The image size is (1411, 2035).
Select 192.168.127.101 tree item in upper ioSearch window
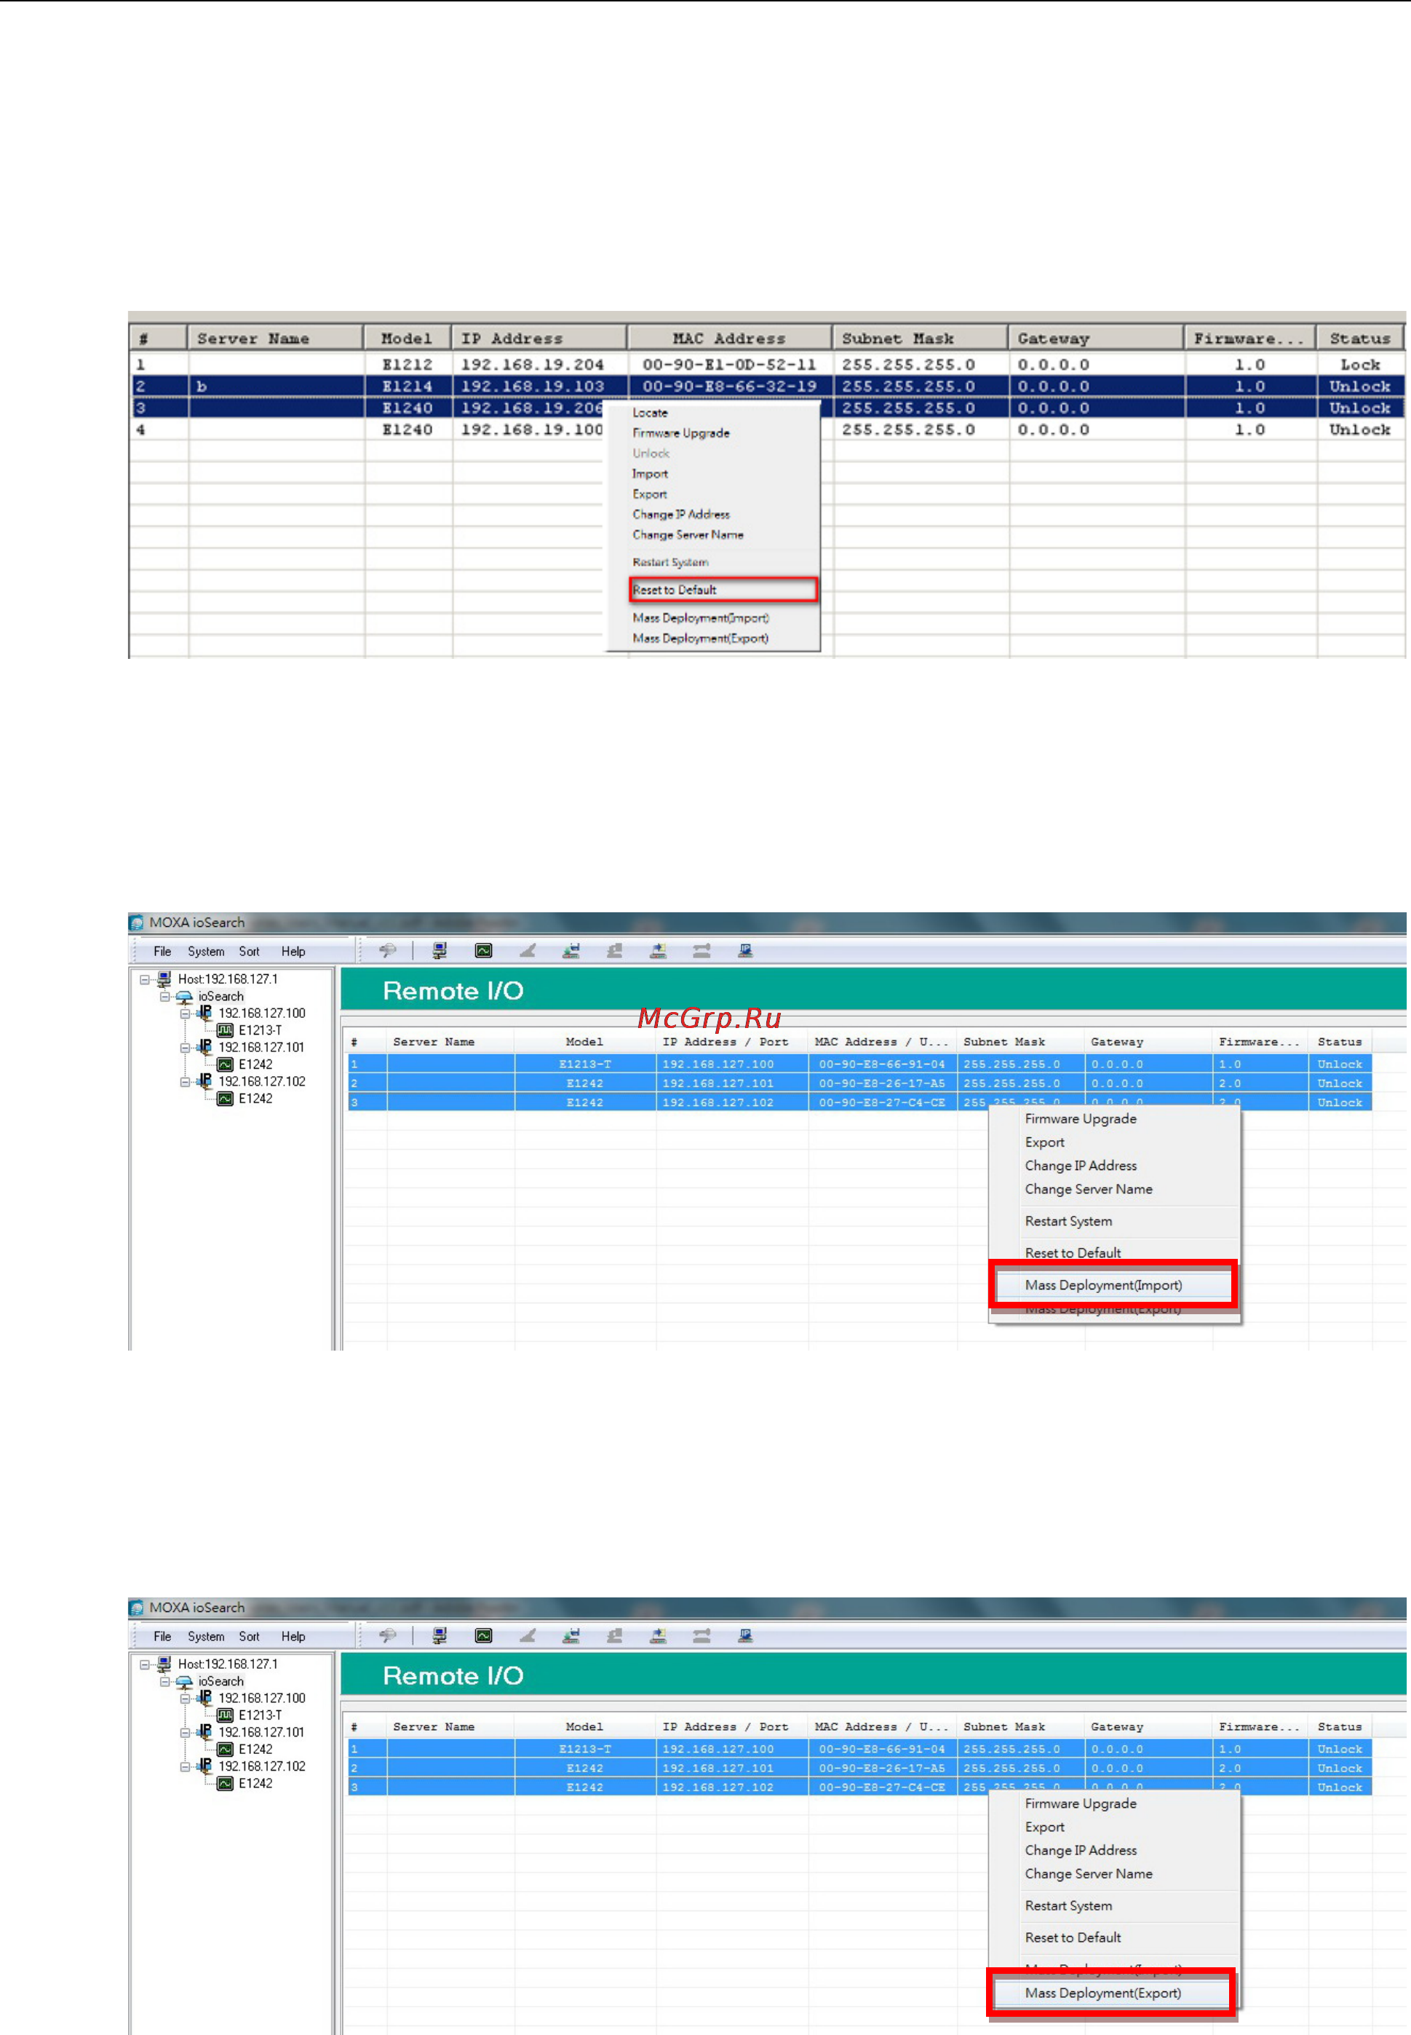tap(261, 1047)
